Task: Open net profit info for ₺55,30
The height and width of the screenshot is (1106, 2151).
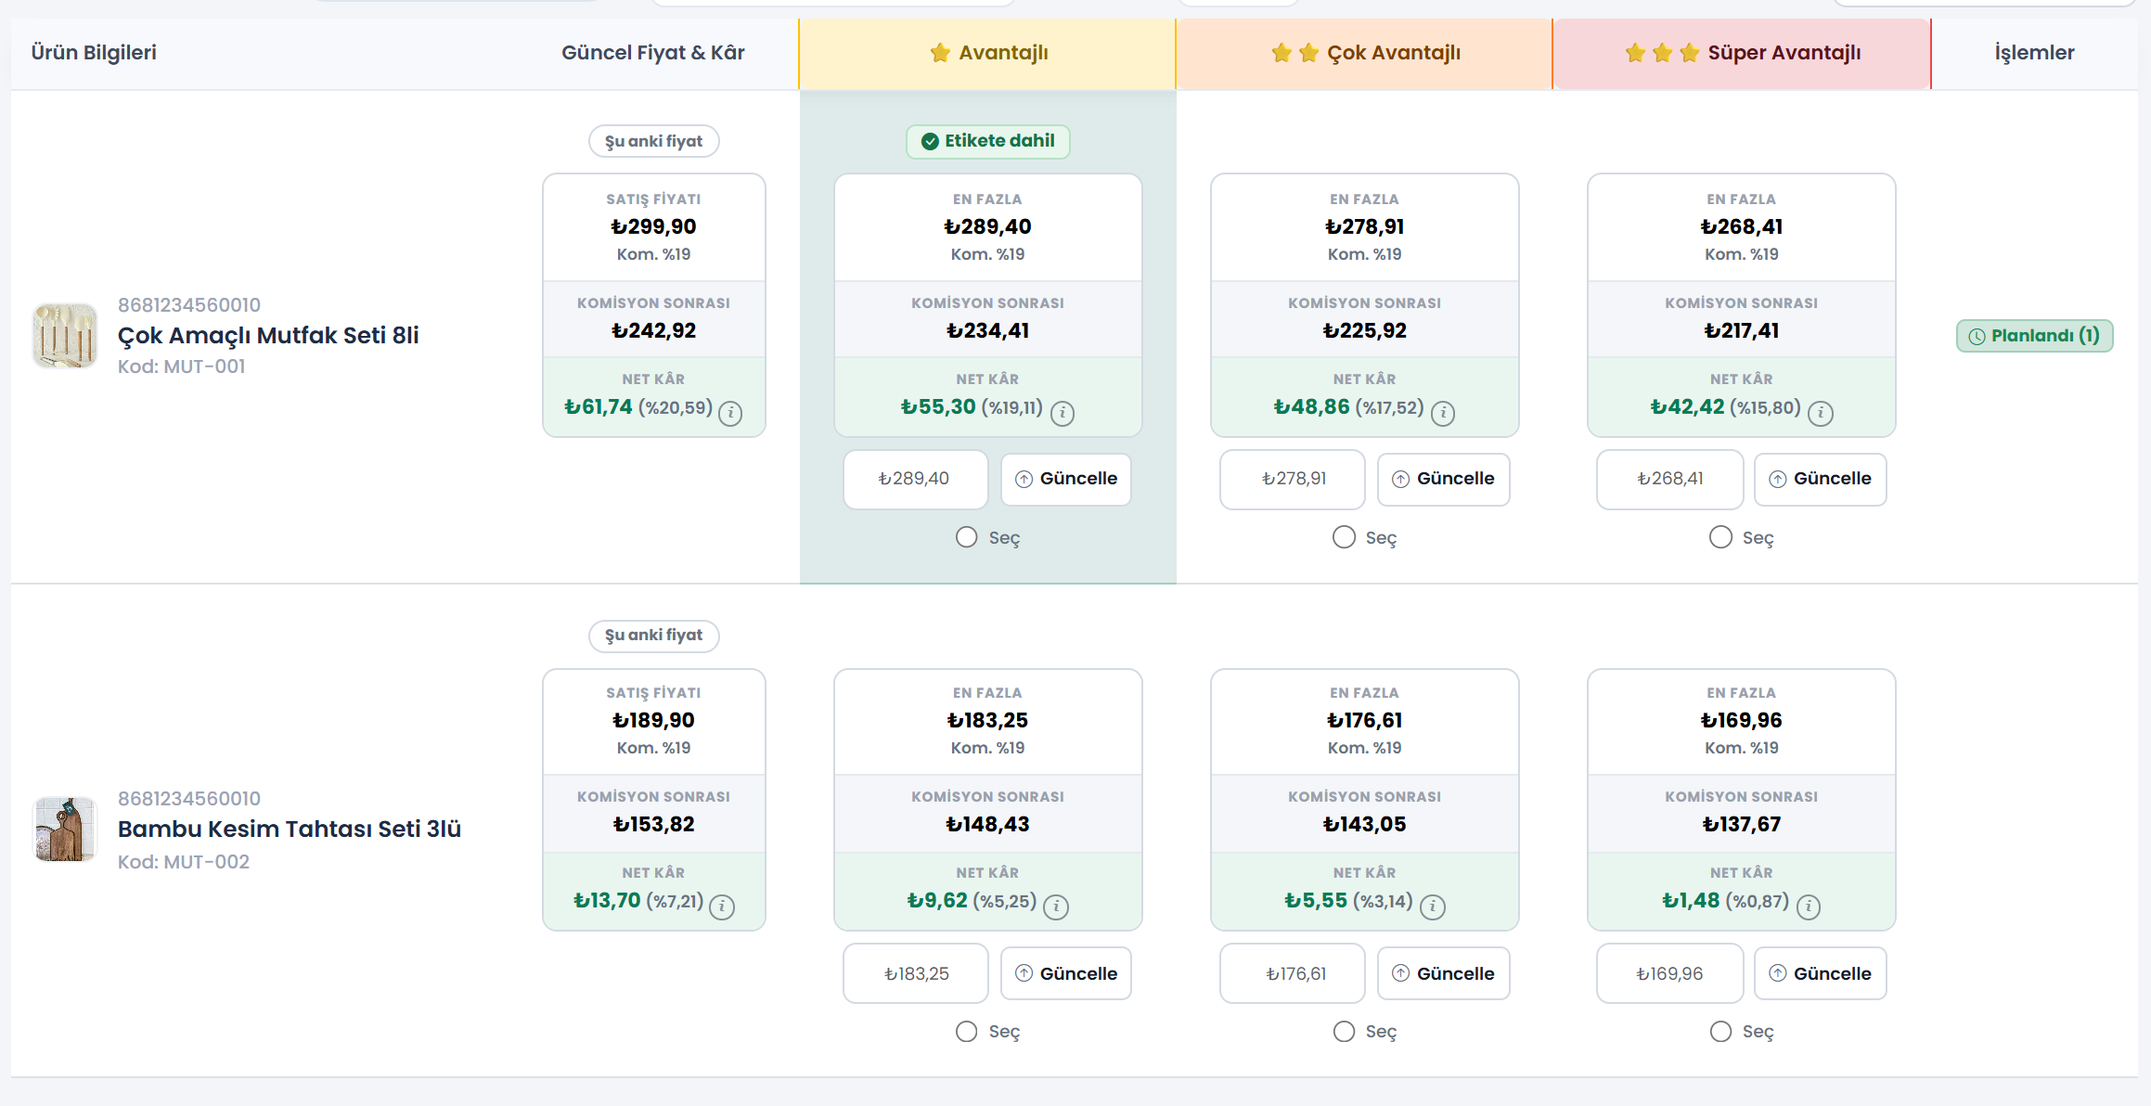Action: [x=1063, y=412]
